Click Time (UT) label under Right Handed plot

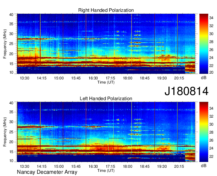[x=106, y=82]
